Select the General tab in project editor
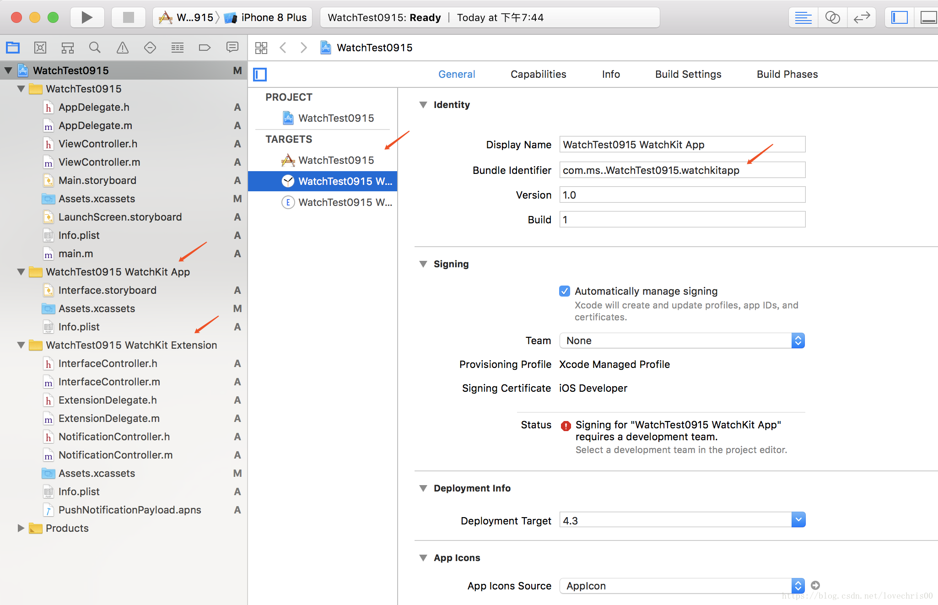 [457, 73]
